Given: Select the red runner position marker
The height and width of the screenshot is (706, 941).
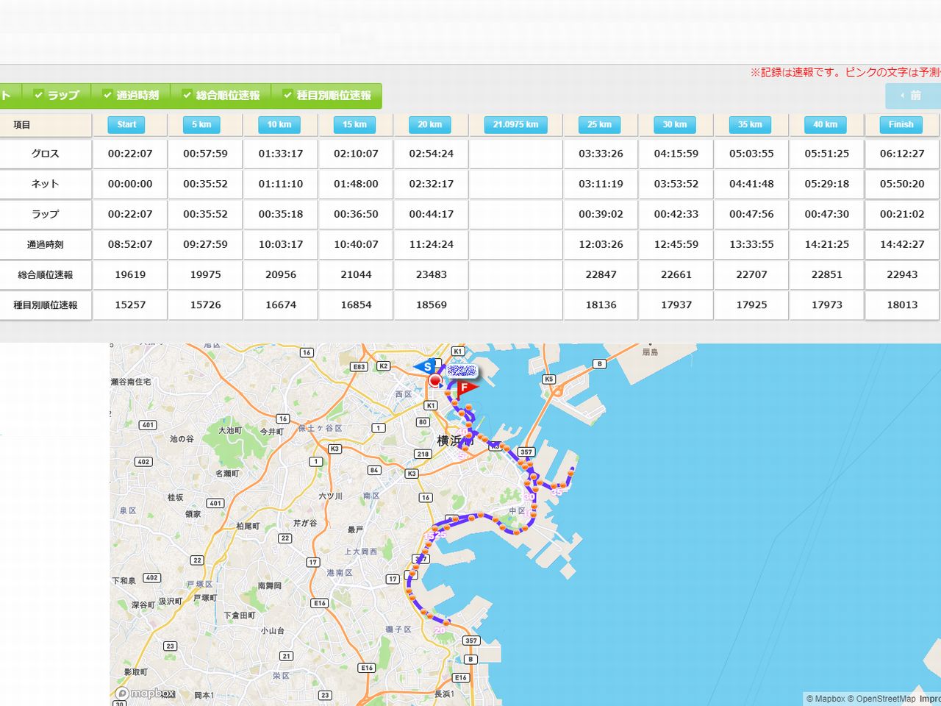Looking at the screenshot, I should point(435,380).
